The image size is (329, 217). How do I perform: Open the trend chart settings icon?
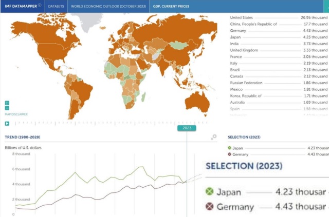tap(214, 137)
